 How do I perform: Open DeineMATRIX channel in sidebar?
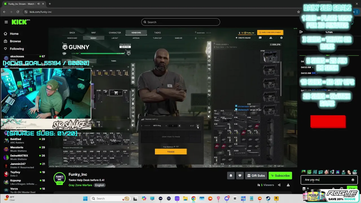pos(24,157)
